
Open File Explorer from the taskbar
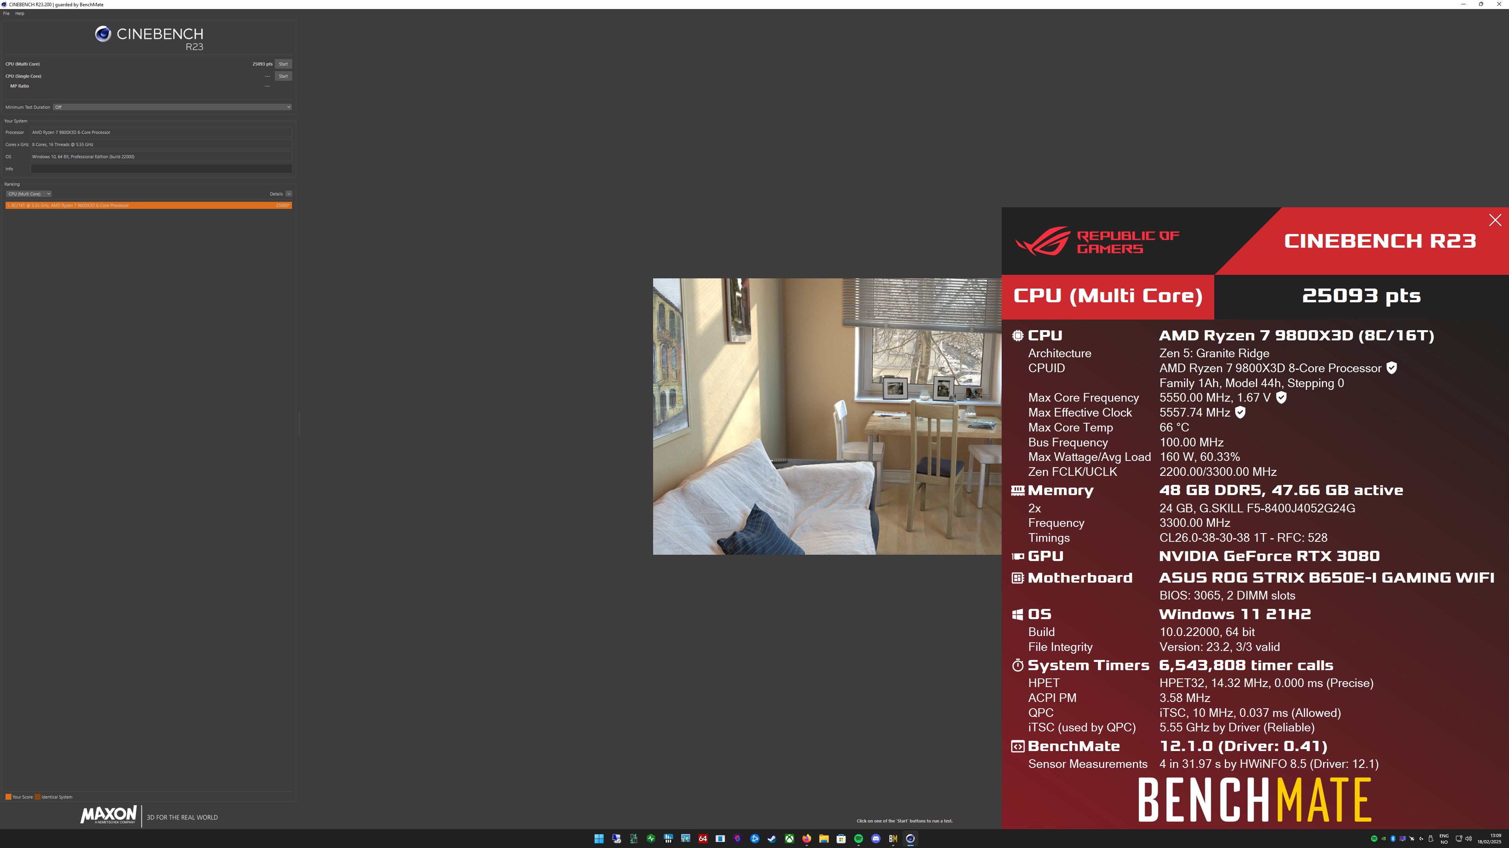tap(824, 839)
